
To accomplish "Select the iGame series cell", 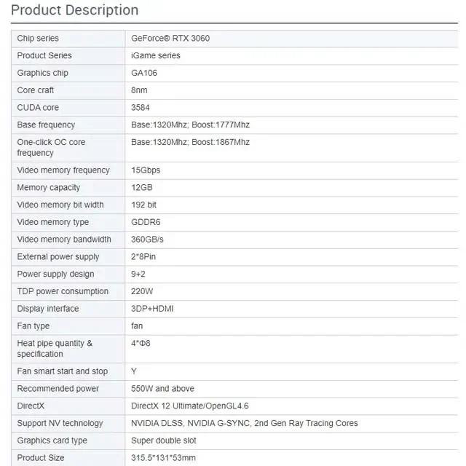I will [156, 55].
